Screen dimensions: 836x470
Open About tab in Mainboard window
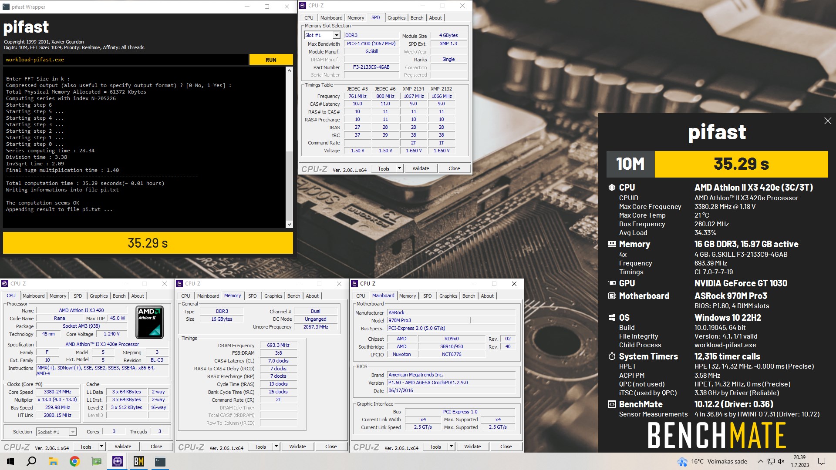click(487, 296)
